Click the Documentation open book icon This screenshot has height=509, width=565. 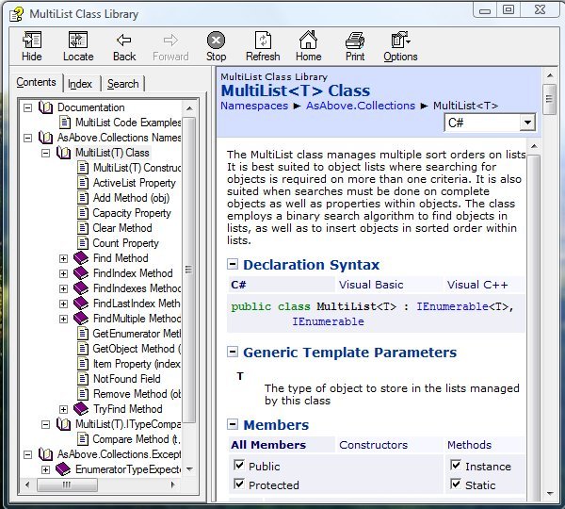click(46, 107)
